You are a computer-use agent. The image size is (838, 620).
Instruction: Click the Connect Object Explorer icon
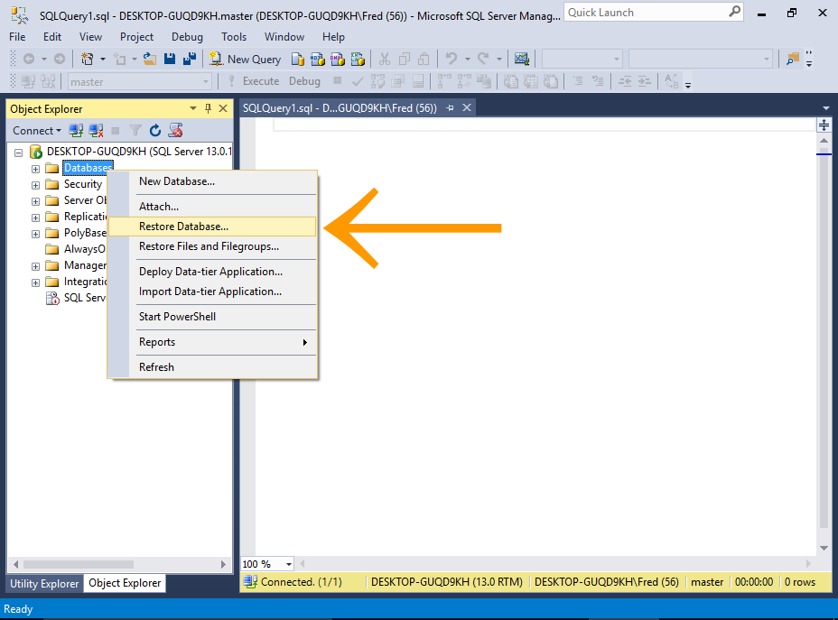tap(77, 131)
